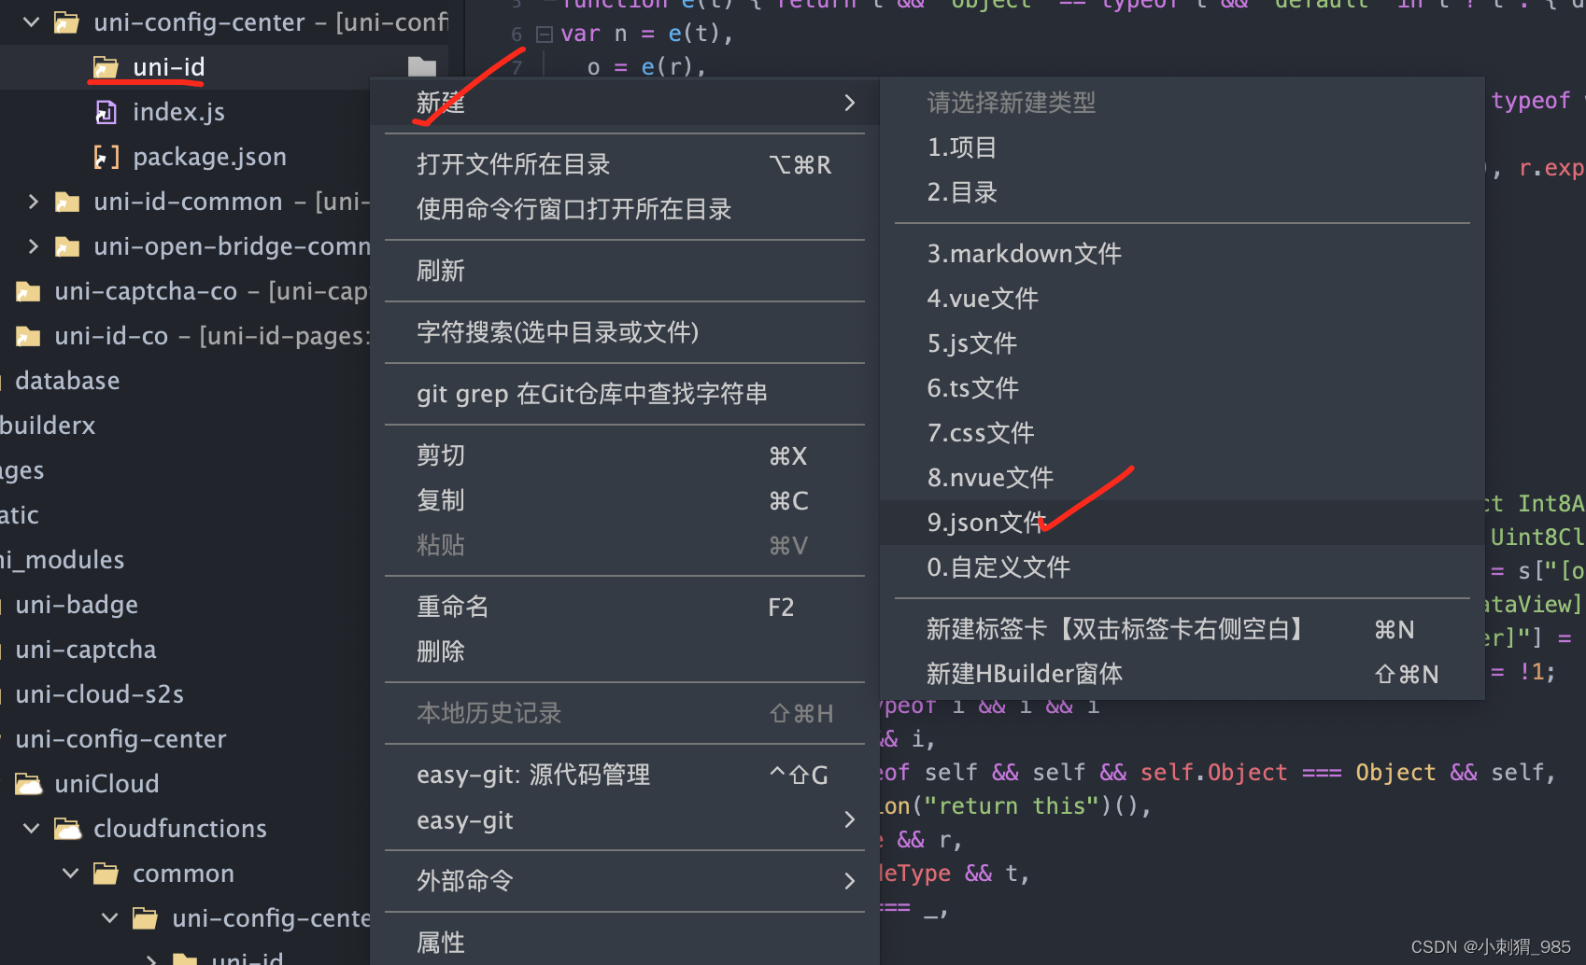Screen dimensions: 1586x965
Task: Click the cloudfunctions folder icon
Action: 67,829
